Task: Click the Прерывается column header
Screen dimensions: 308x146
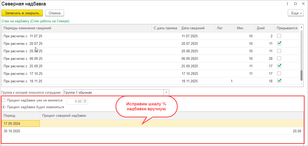Action: coord(287,28)
